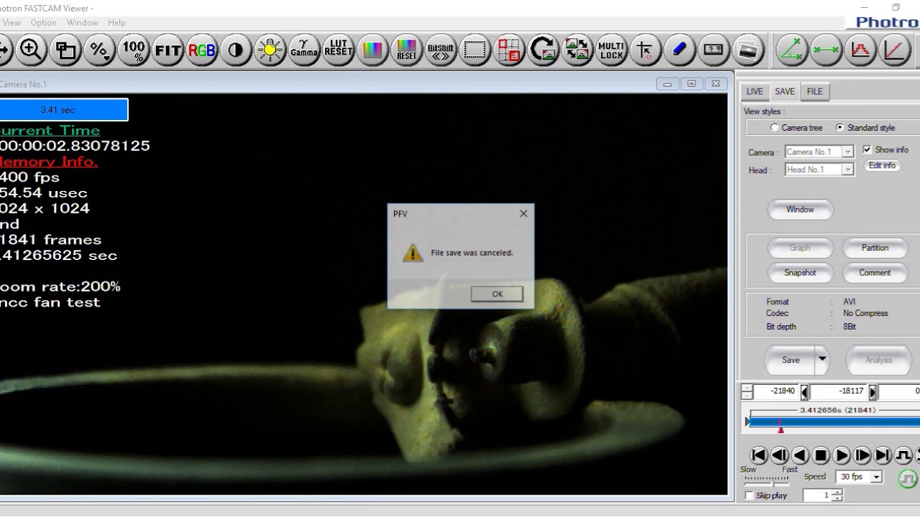The height and width of the screenshot is (517, 920).
Task: Set view to 100% zoom
Action: pos(134,50)
